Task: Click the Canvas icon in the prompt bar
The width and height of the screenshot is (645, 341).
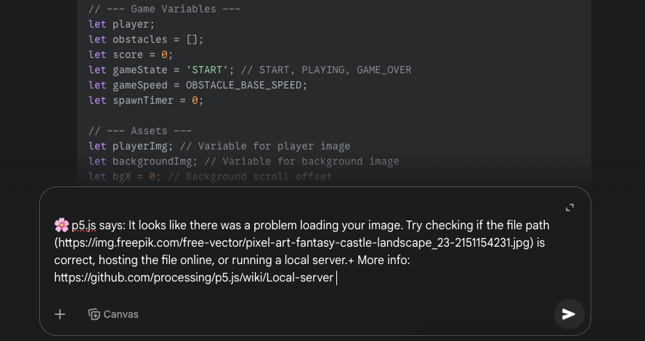Action: click(94, 314)
